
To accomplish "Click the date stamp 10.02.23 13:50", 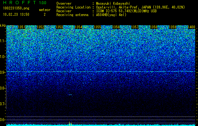I will [16, 14].
